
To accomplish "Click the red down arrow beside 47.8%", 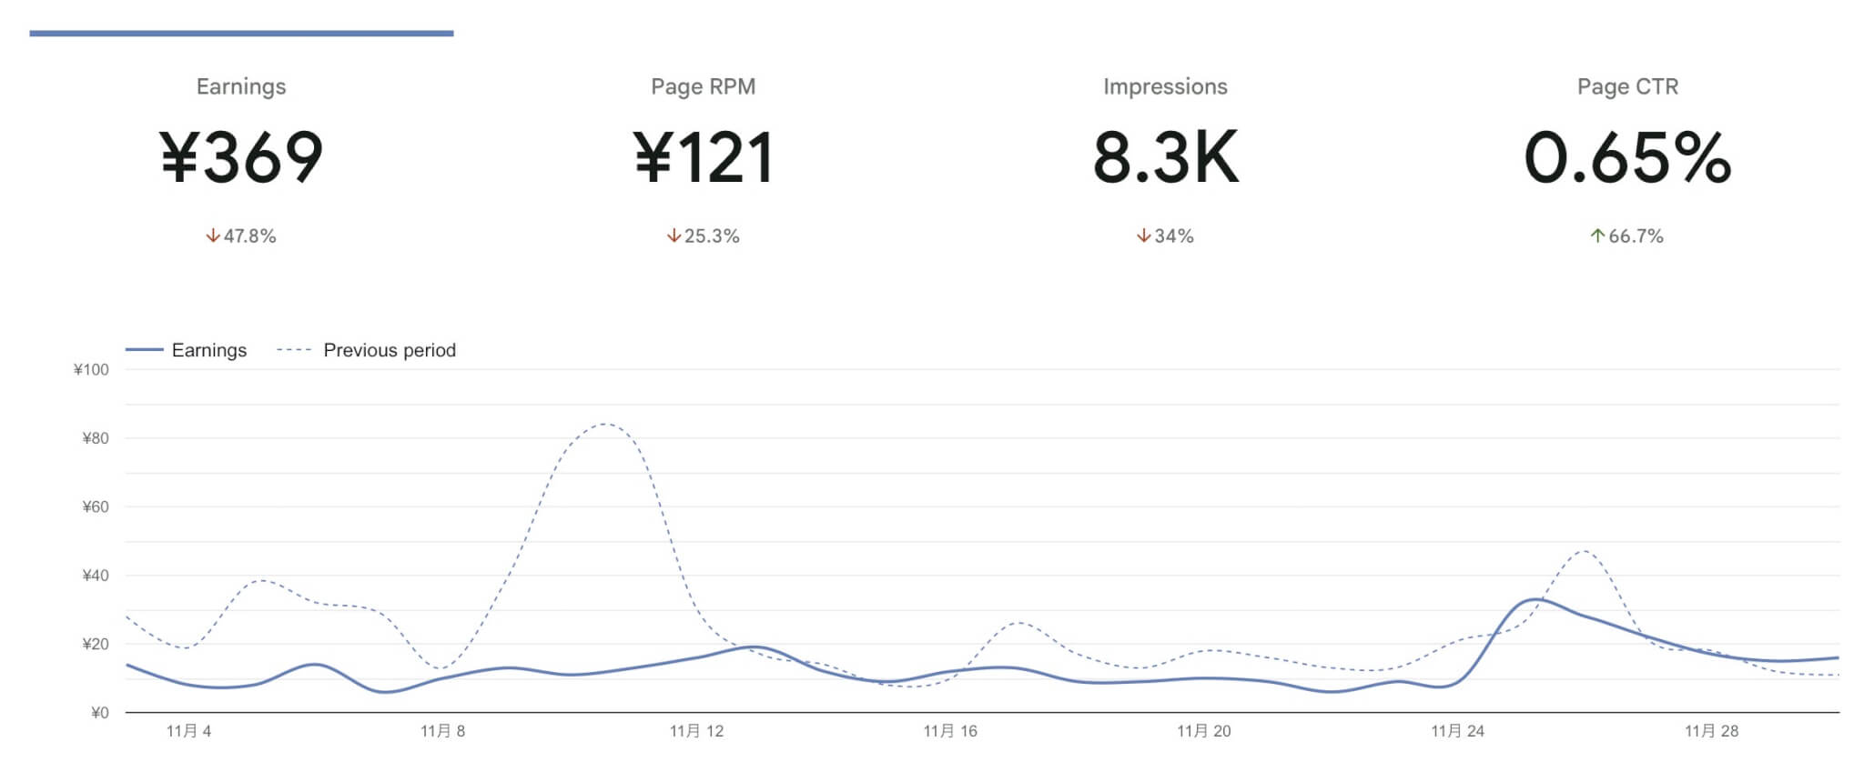I will click(213, 236).
